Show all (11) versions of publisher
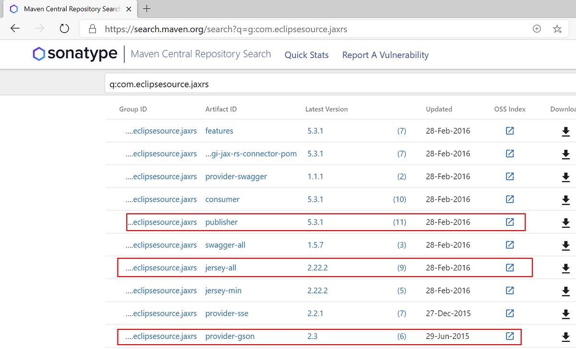The width and height of the screenshot is (576, 349). pos(399,222)
